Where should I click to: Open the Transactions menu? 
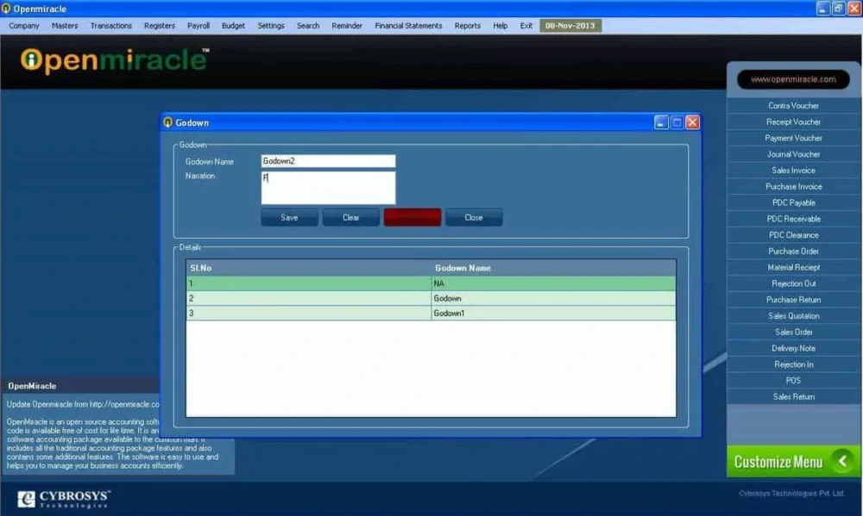[110, 26]
